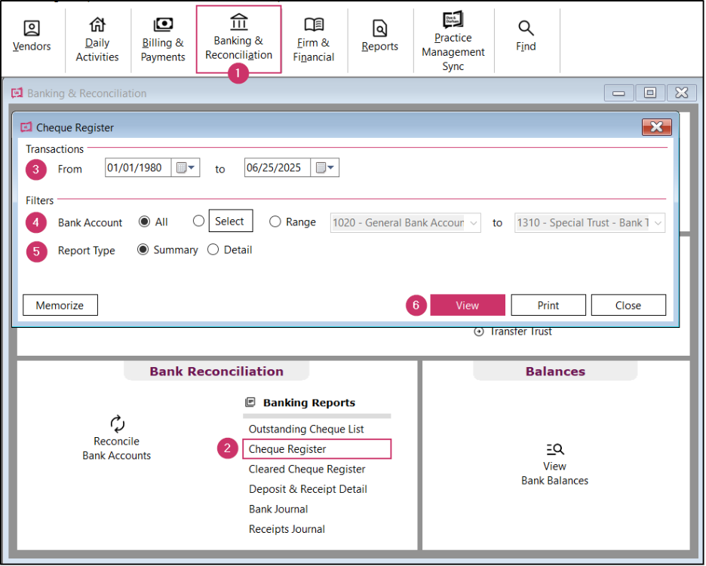Click the Cheque Register title icon
This screenshot has height=566, width=706.
coord(26,127)
